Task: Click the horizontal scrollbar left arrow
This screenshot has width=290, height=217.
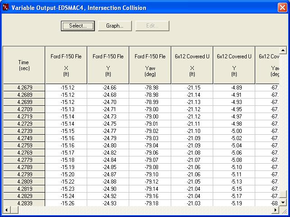Action: tap(7, 210)
